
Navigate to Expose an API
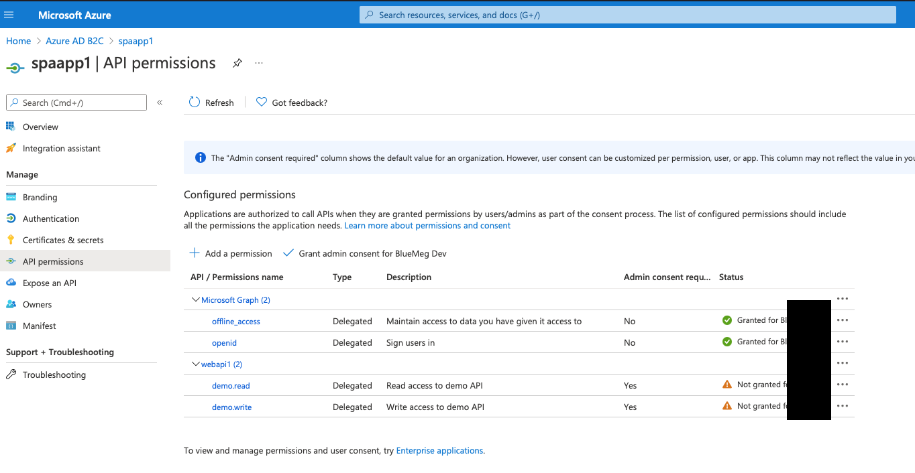pos(50,282)
